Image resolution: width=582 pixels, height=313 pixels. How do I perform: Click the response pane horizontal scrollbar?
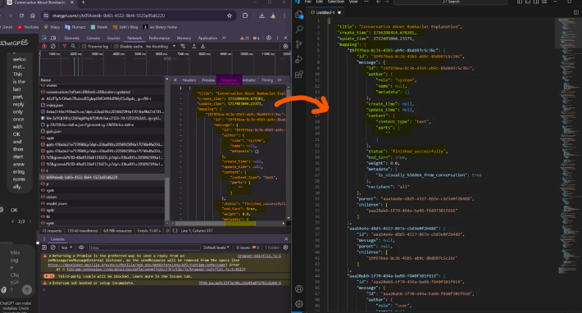(x=216, y=223)
